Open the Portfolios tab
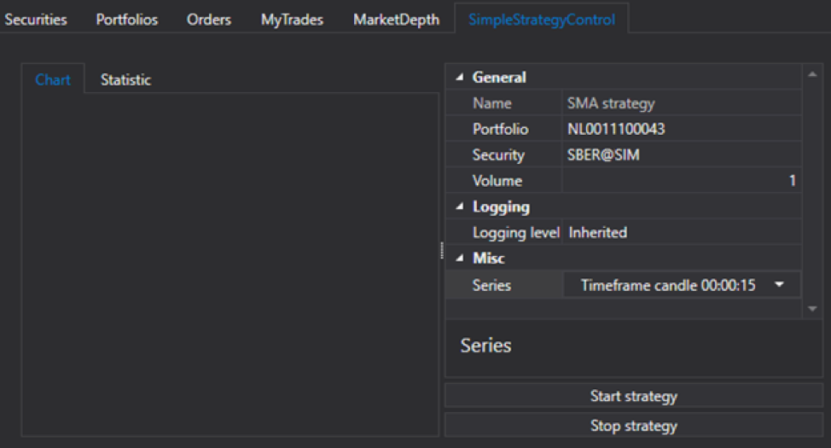This screenshot has height=448, width=831. 126,20
